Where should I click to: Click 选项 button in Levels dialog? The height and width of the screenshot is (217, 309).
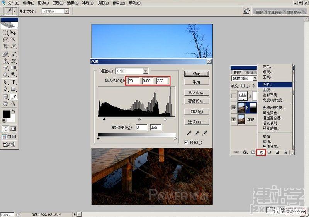point(197,122)
